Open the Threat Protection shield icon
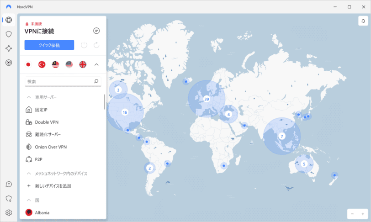The height and width of the screenshot is (222, 371). 9,34
